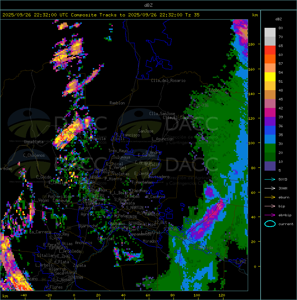Select the bright green 20-30 dBZ swatch
297x300 pixels.
click(270, 148)
